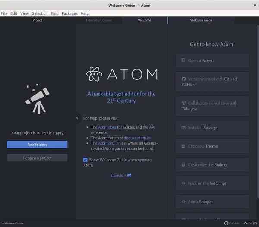
Task: Click the Atom logo
Action: 122,74
